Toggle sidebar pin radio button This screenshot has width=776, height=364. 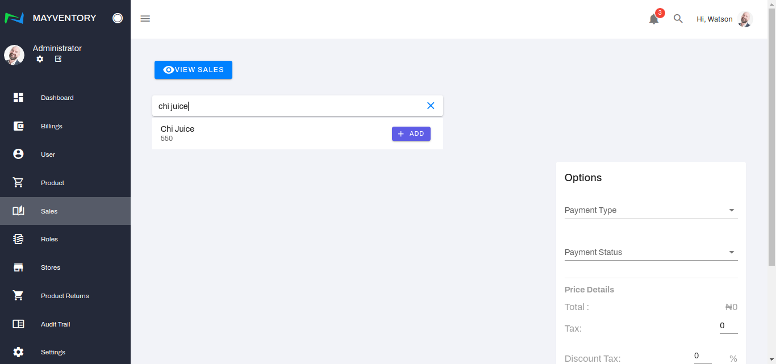(118, 18)
